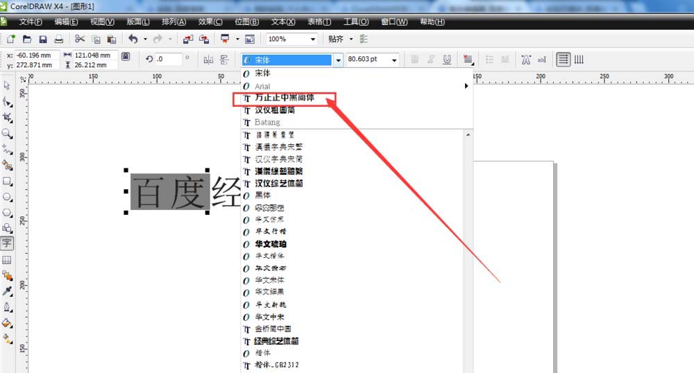
Task: Open the 编辑(E) menu
Action: (67, 21)
